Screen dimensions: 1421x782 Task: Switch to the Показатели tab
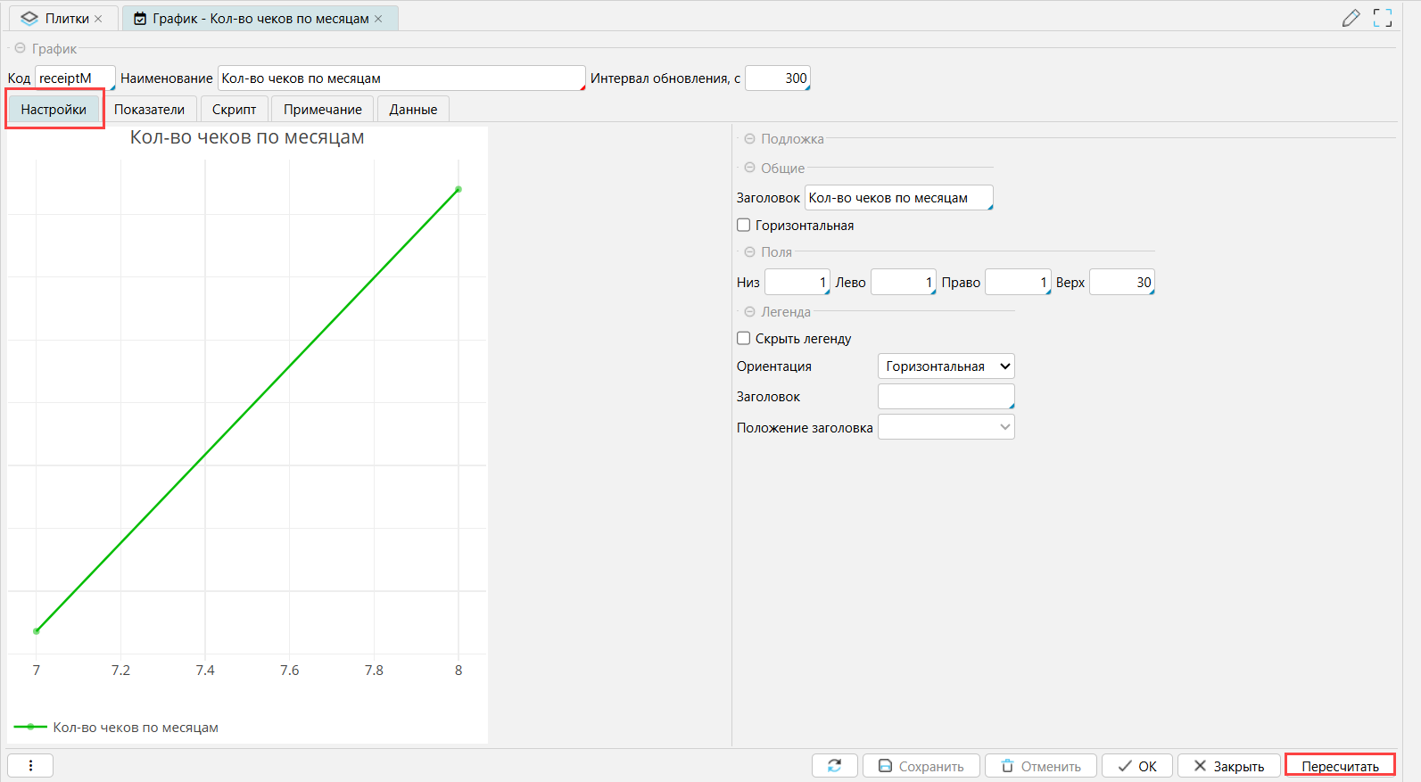pyautogui.click(x=149, y=110)
